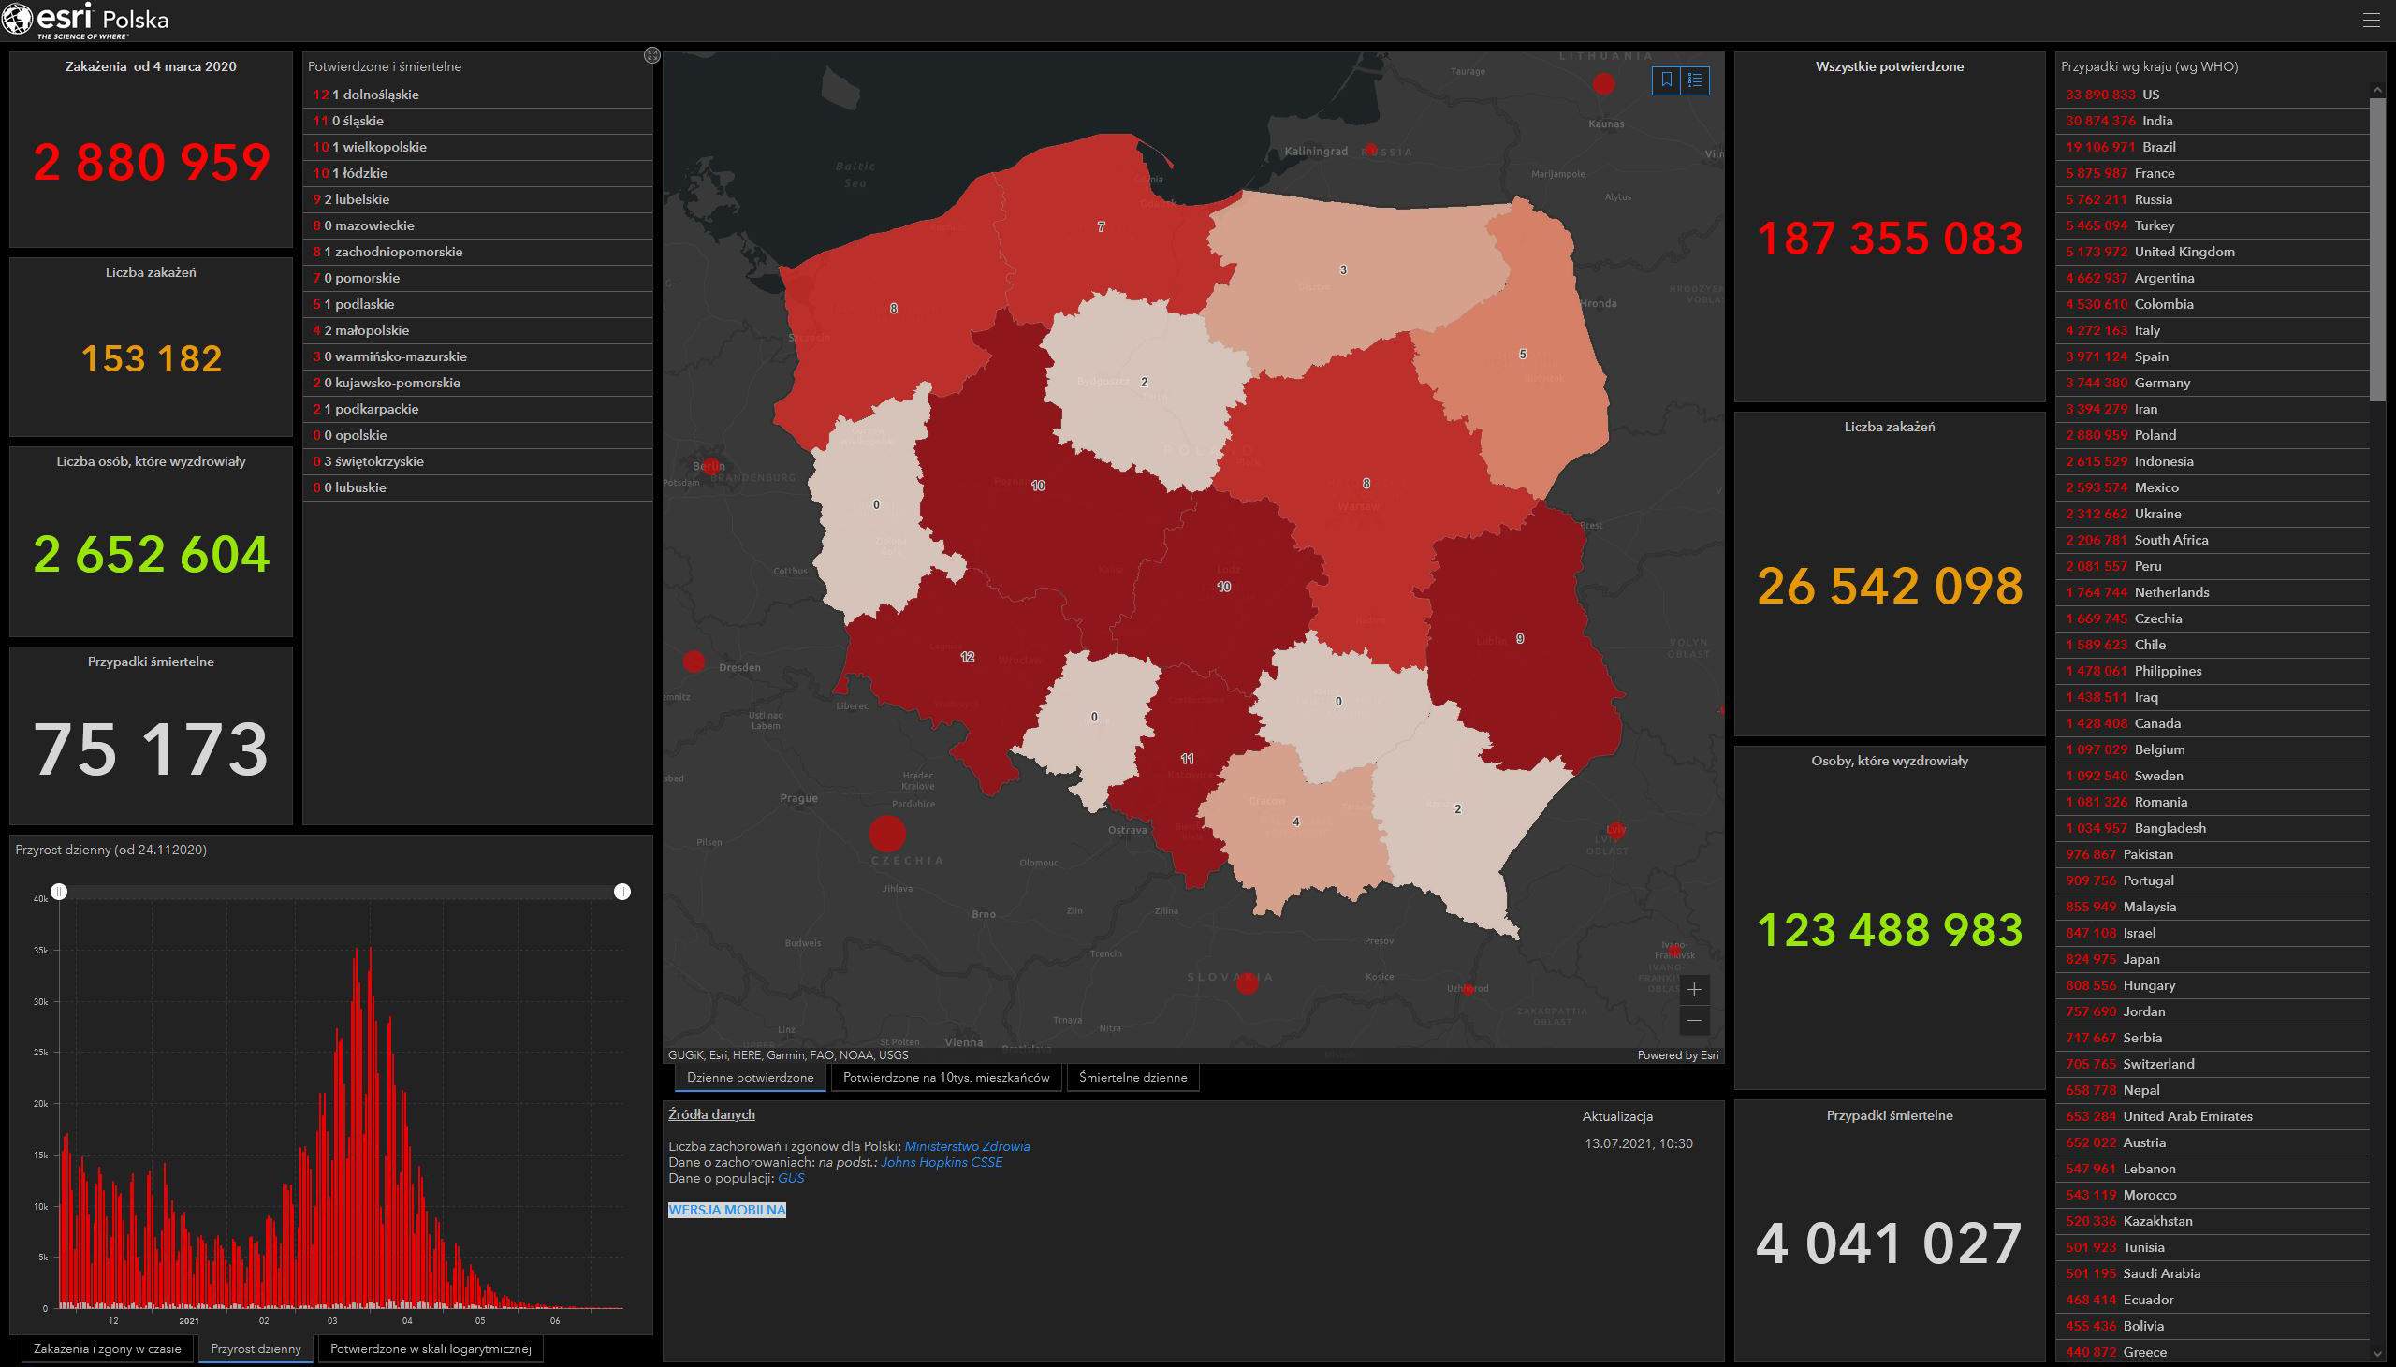Open the map bookmarks button
2396x1367 pixels.
click(1667, 80)
